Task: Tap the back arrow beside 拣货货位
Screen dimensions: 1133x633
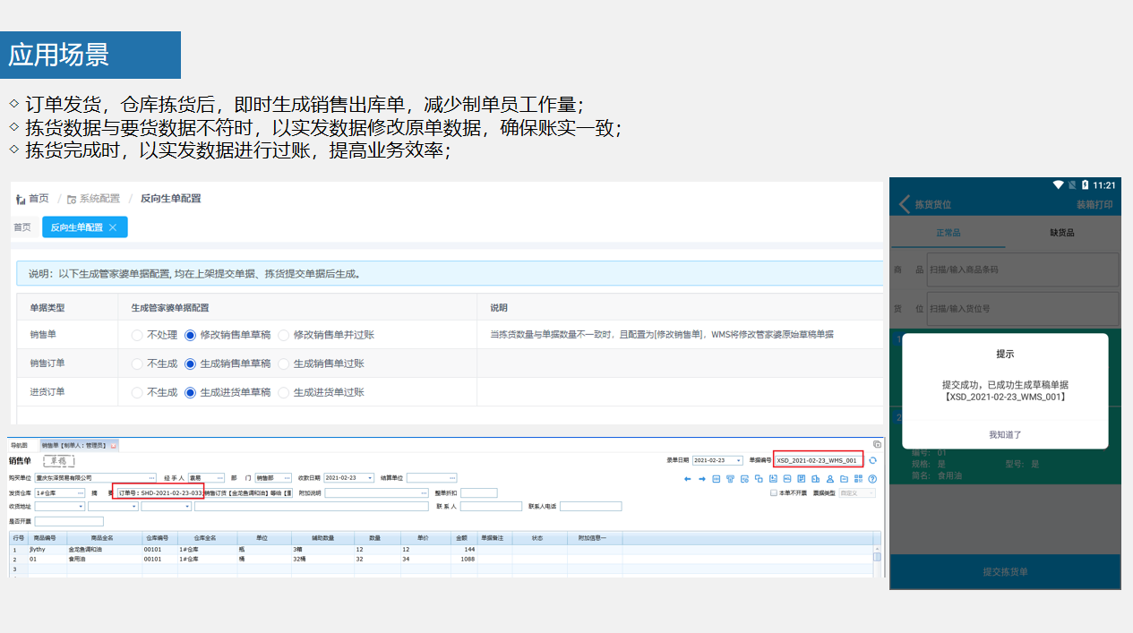Action: tap(904, 205)
